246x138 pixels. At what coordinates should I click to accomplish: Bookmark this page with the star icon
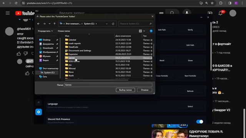point(212,3)
